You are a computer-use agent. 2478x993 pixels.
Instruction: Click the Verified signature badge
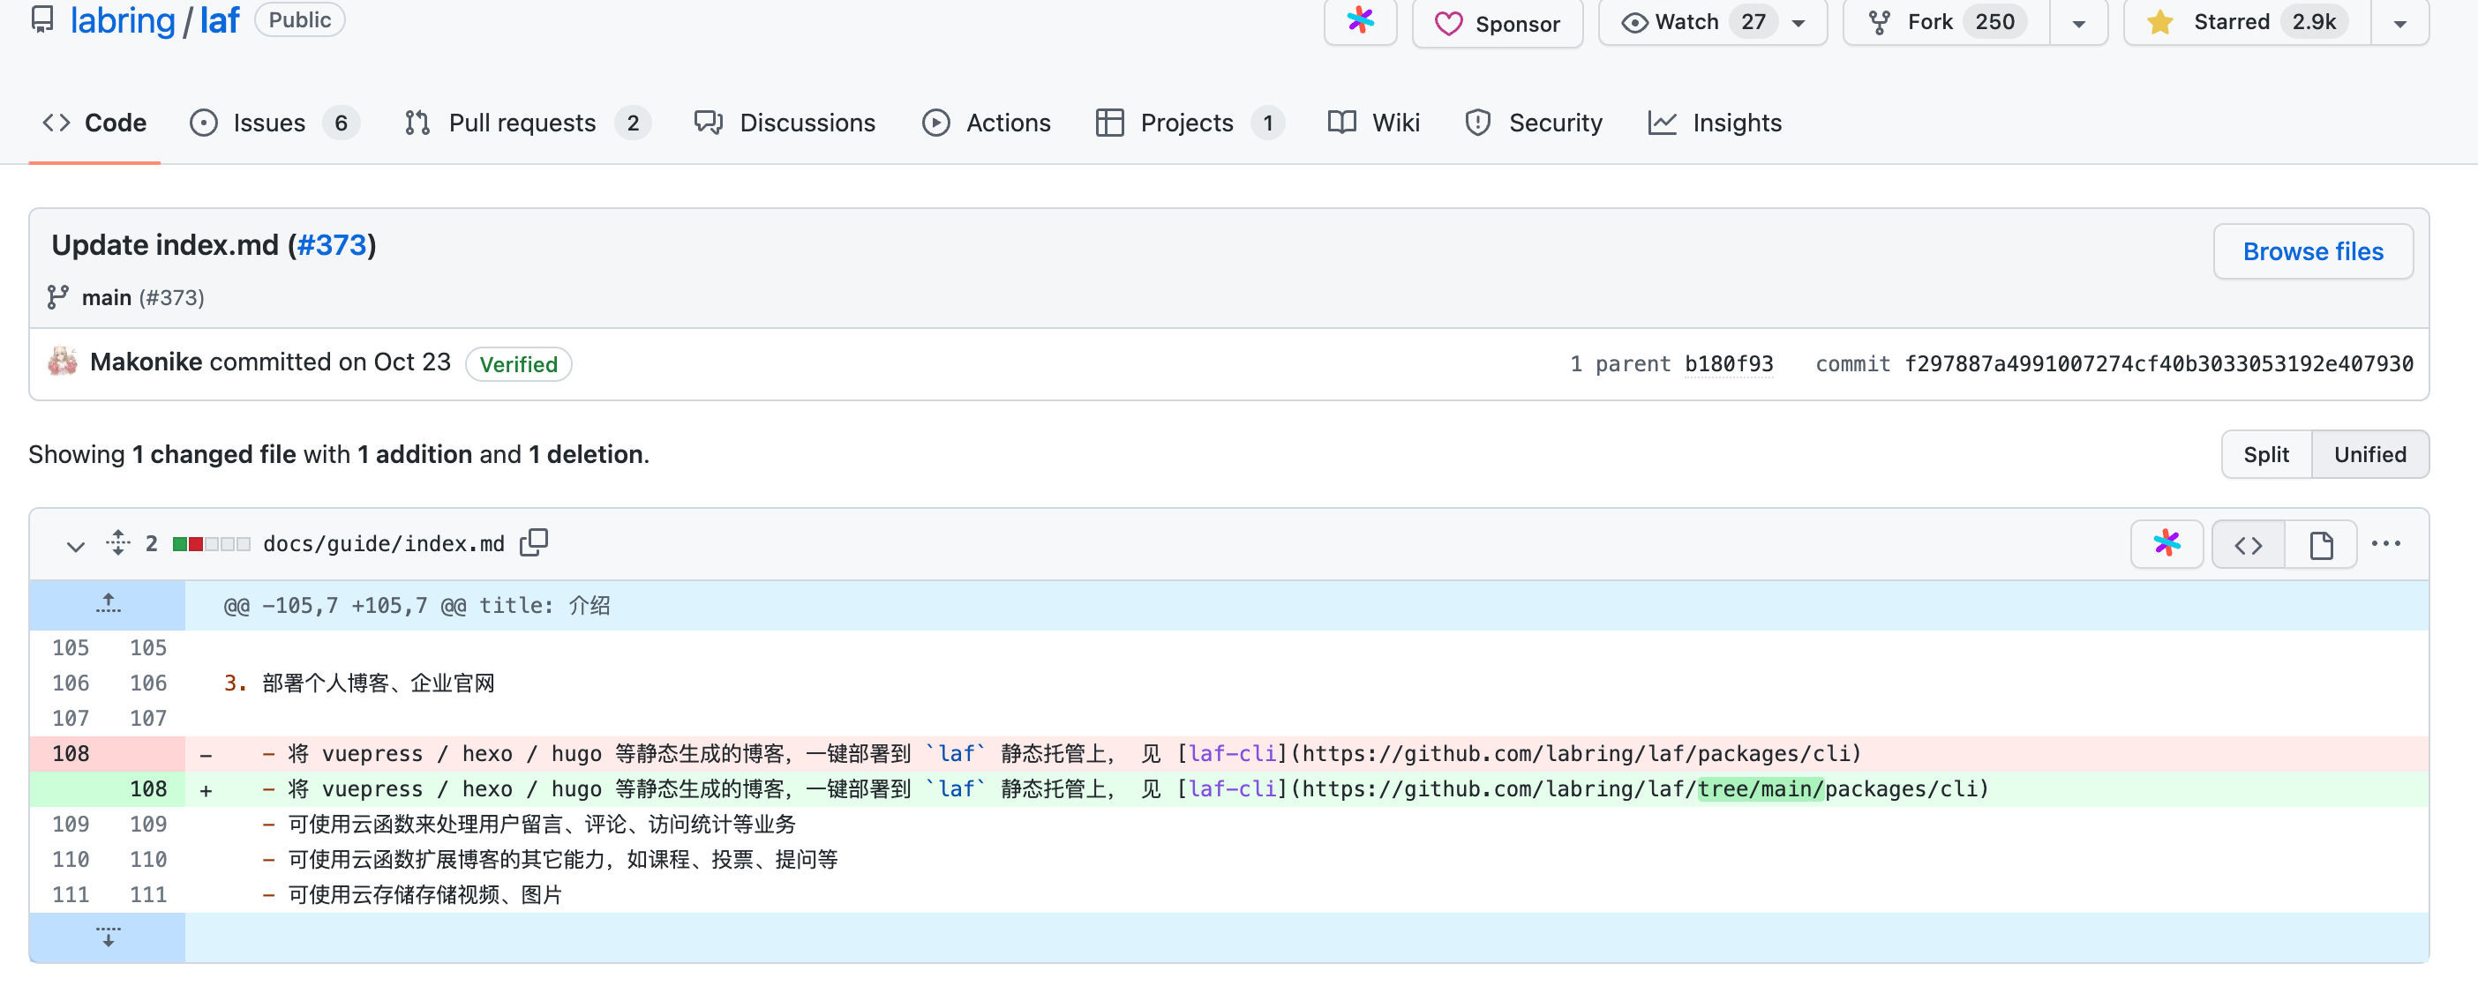519,364
